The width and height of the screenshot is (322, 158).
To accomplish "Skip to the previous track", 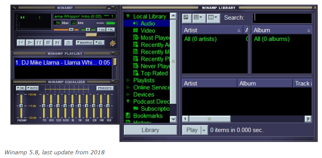I will [21, 43].
